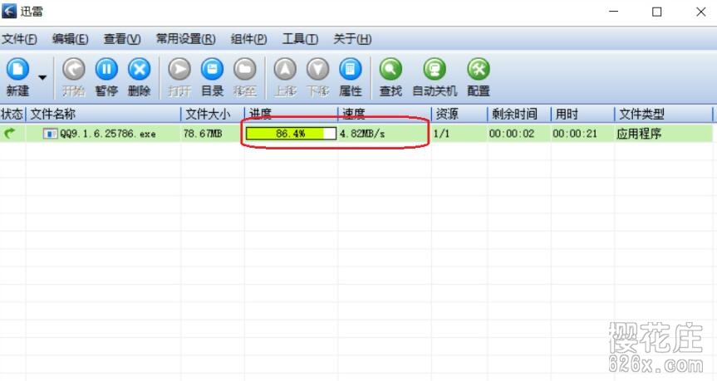Open the 组件(P) menu
Screen dimensions: 717x381
(248, 39)
